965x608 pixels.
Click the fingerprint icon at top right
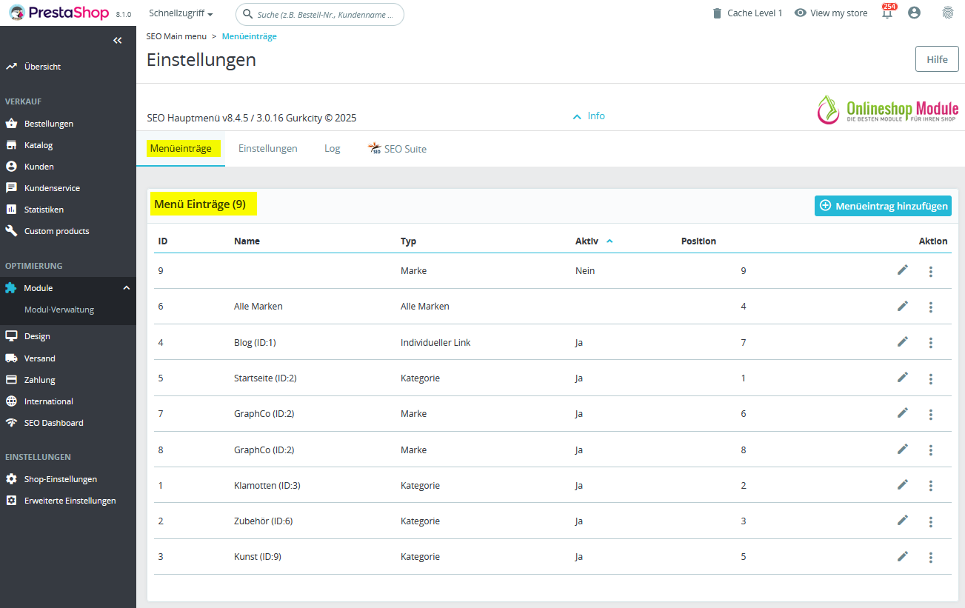click(x=947, y=13)
